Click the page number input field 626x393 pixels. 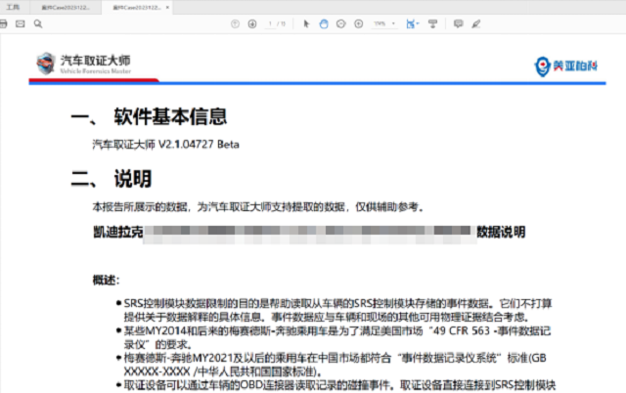271,23
